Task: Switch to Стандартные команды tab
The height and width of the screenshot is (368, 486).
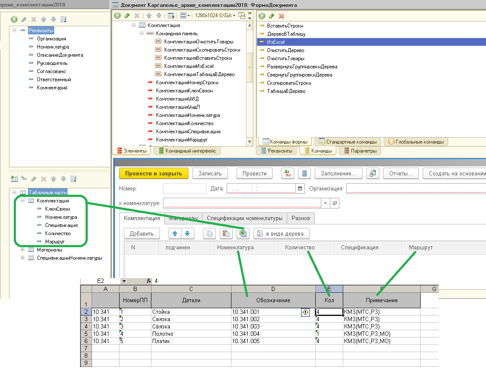Action: click(x=348, y=141)
